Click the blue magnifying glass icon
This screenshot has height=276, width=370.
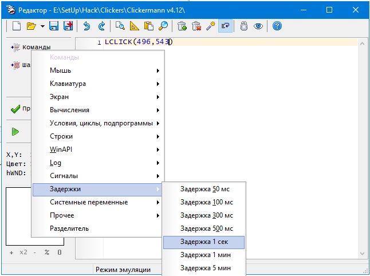pos(163,26)
